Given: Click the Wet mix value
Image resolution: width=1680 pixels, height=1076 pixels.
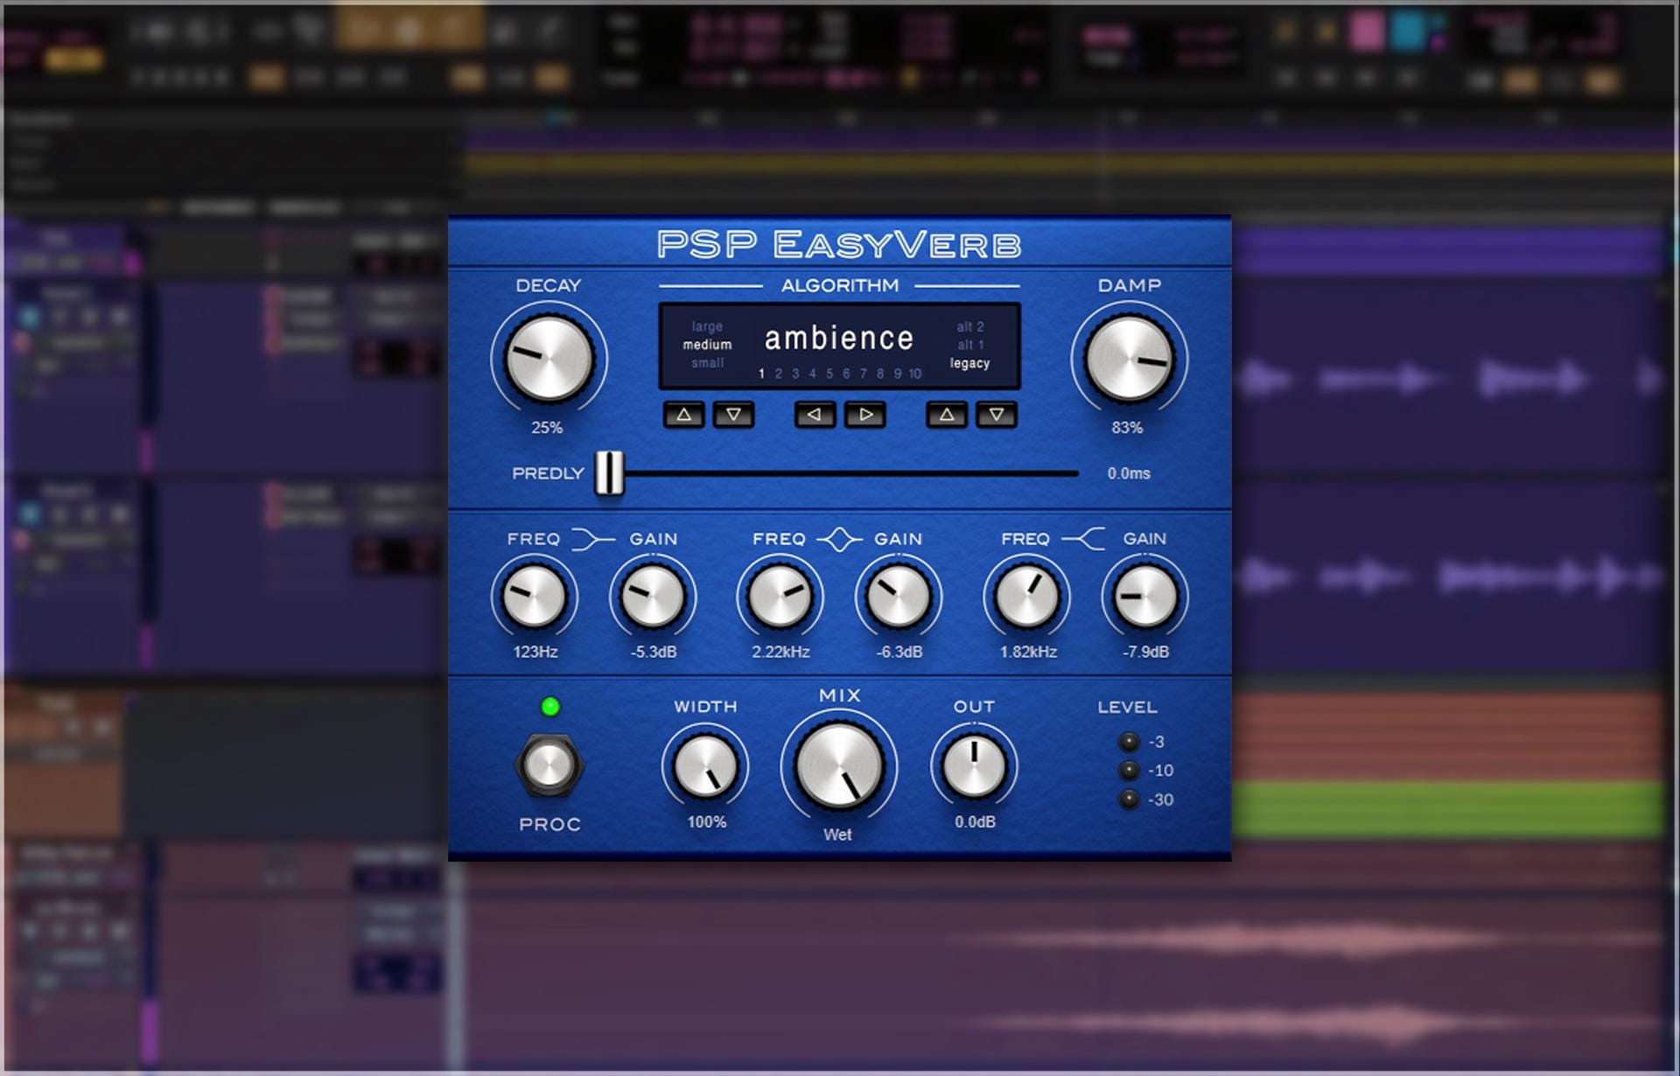Looking at the screenshot, I should coord(837,835).
